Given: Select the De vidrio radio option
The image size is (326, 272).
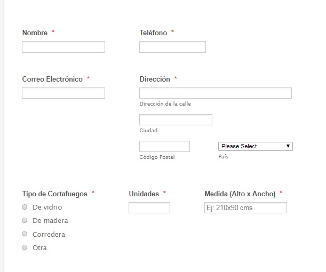Looking at the screenshot, I should [x=25, y=207].
